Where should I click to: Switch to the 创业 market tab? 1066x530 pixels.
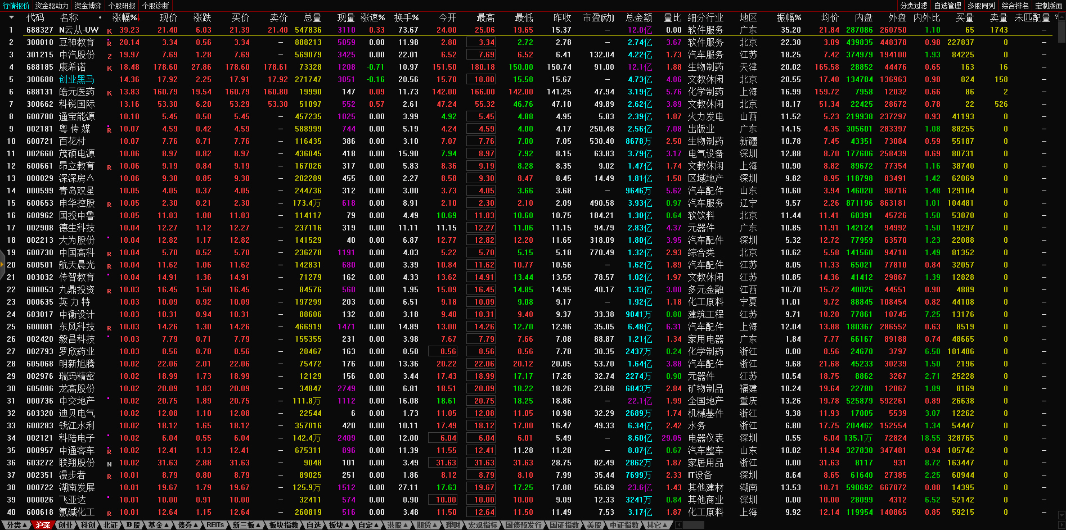[x=65, y=525]
